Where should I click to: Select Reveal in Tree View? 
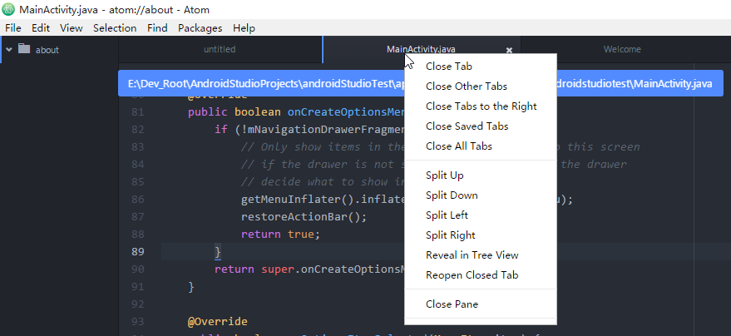click(x=472, y=255)
